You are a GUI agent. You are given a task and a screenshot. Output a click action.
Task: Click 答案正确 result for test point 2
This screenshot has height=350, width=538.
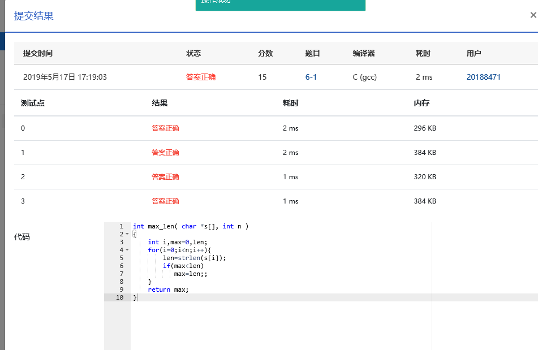point(165,177)
